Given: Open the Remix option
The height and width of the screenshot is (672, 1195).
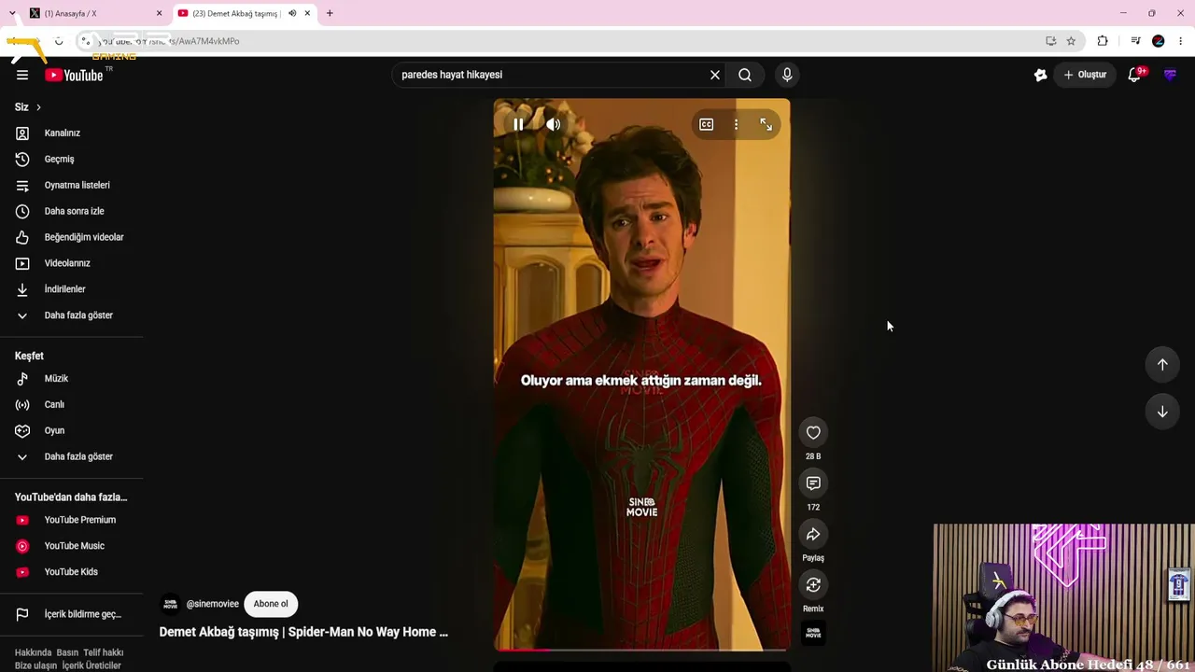Looking at the screenshot, I should (x=813, y=585).
